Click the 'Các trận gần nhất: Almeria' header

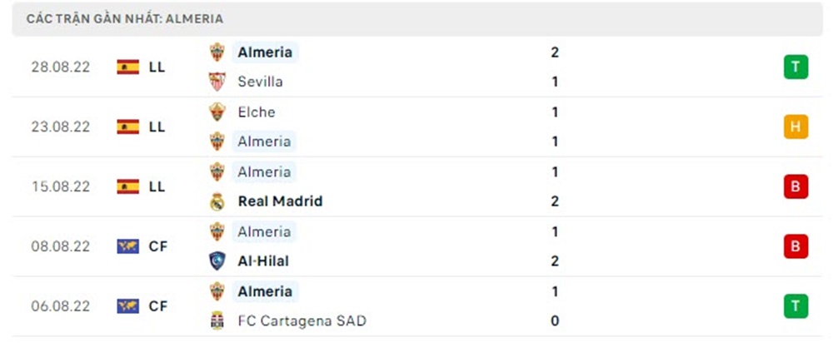[x=125, y=18]
